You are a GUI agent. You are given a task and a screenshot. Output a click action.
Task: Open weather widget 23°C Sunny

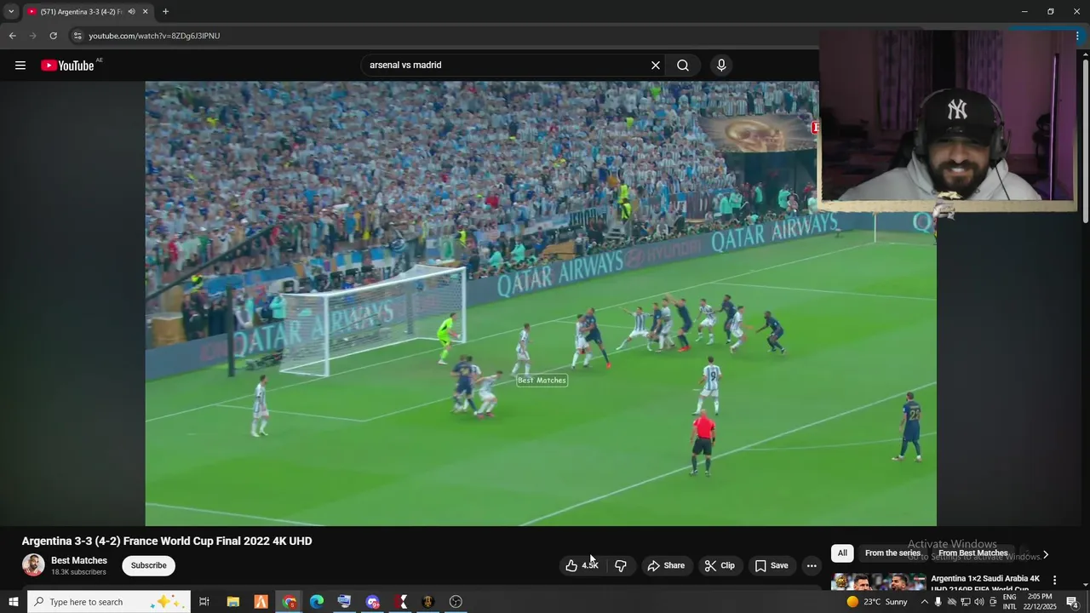877,602
